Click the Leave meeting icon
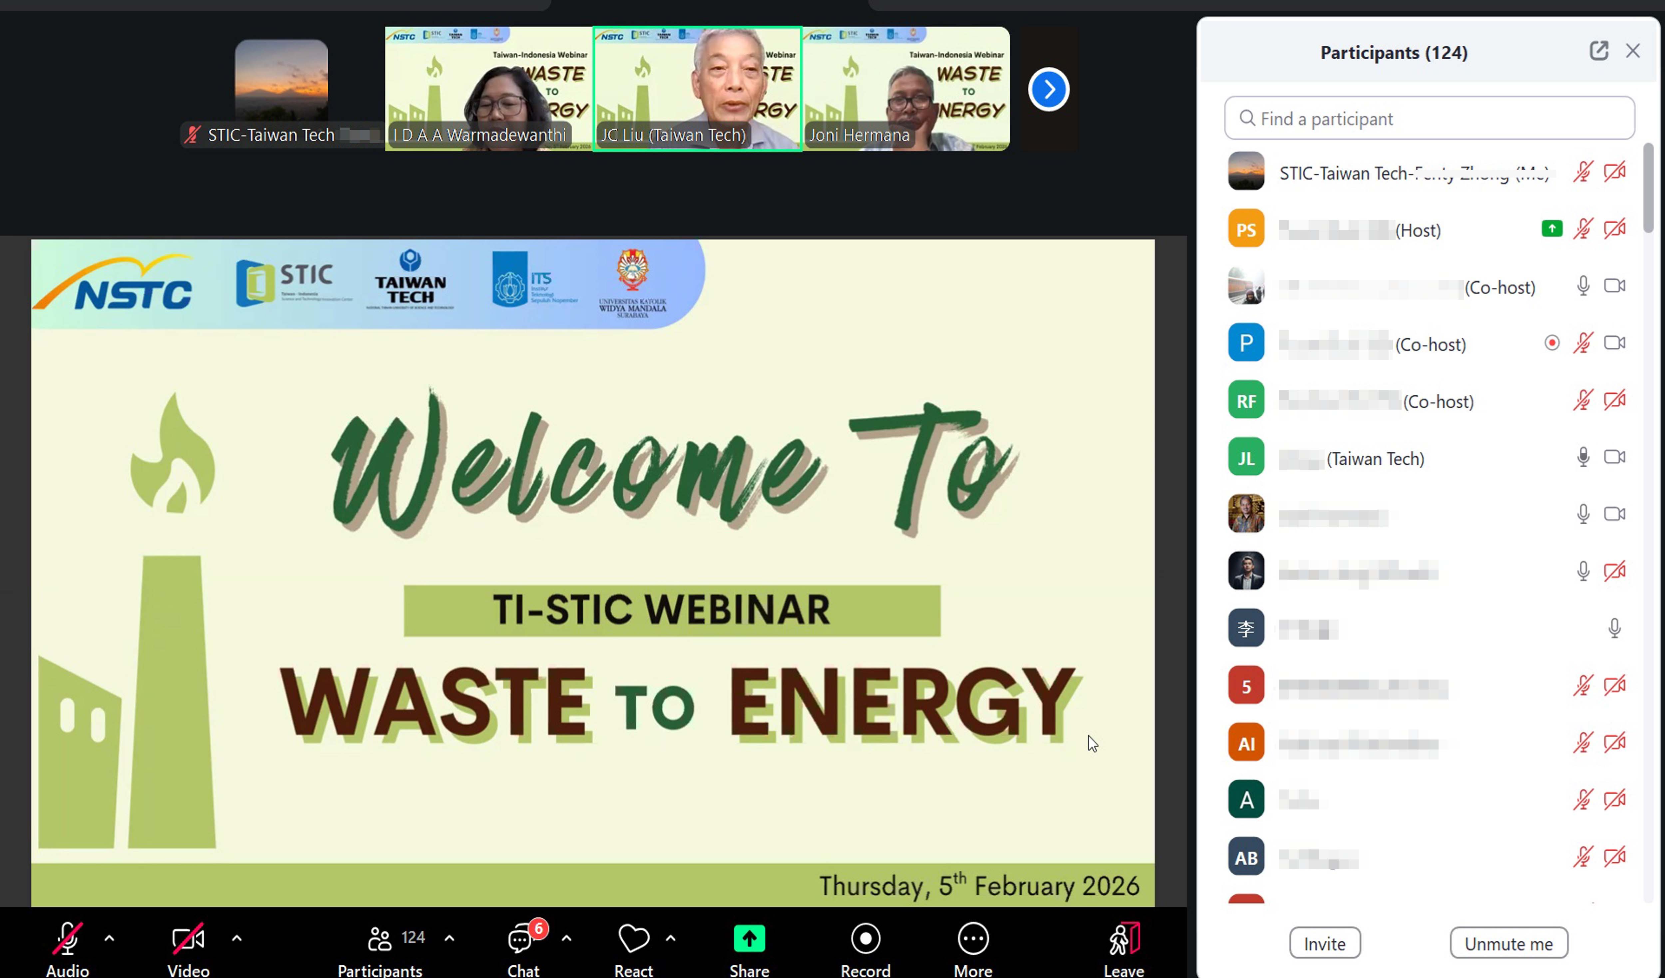The image size is (1665, 978). 1123,938
